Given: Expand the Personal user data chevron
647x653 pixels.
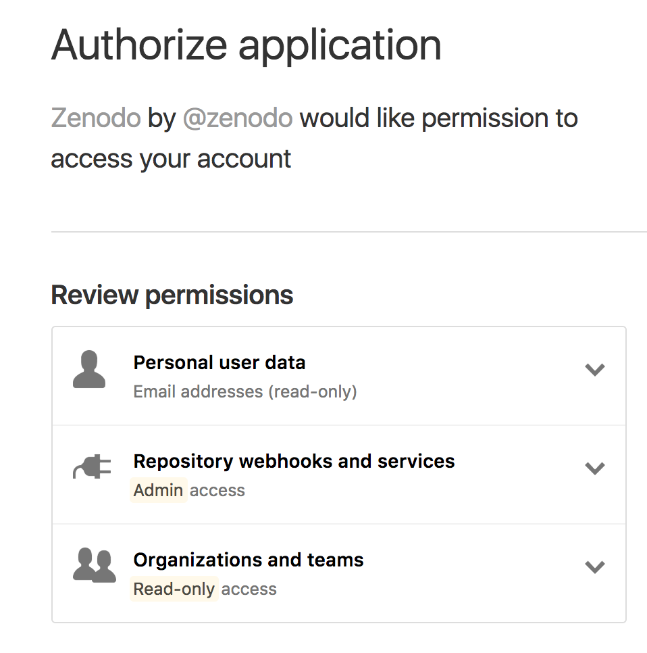Looking at the screenshot, I should (x=594, y=369).
